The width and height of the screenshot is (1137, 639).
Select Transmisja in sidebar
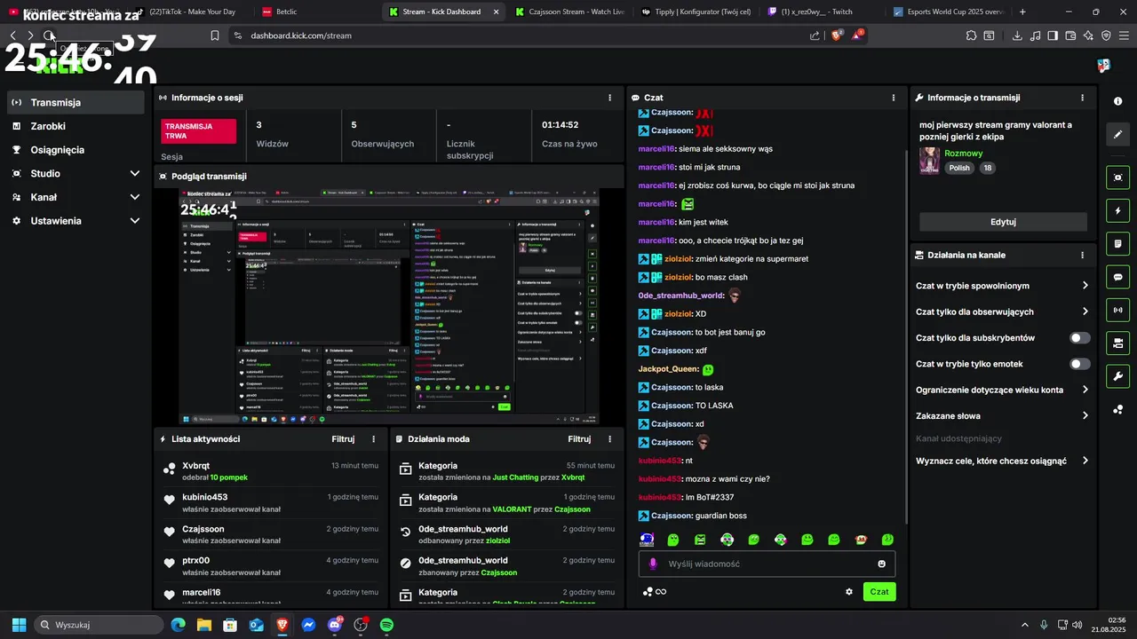click(76, 102)
